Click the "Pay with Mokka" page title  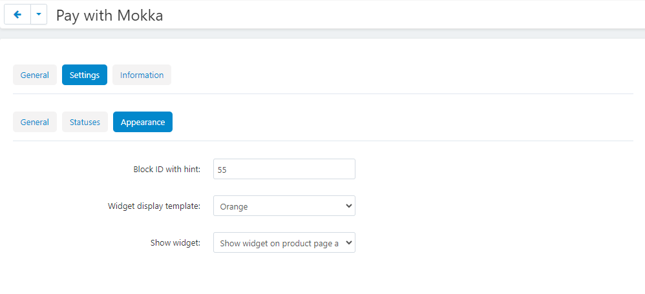coord(109,15)
